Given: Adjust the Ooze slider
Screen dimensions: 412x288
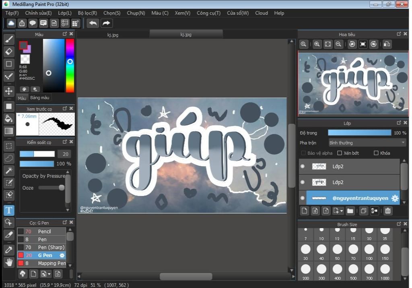Looking at the screenshot, I should [51, 188].
